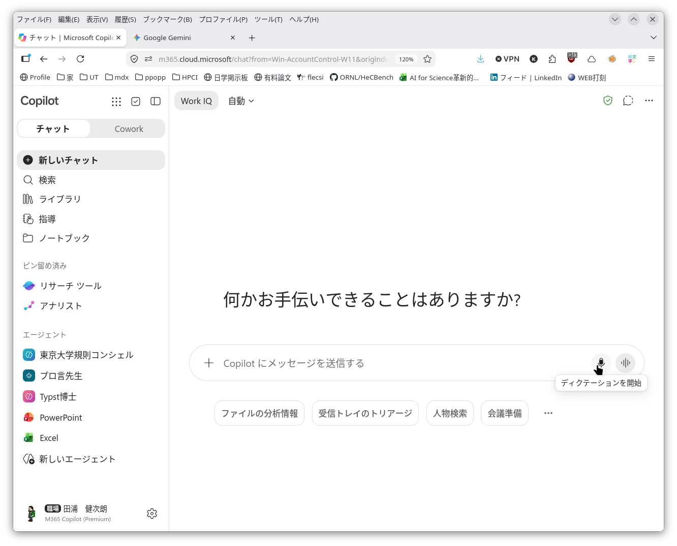Click the VPN toolbar button
This screenshot has width=677, height=546.
tap(507, 59)
